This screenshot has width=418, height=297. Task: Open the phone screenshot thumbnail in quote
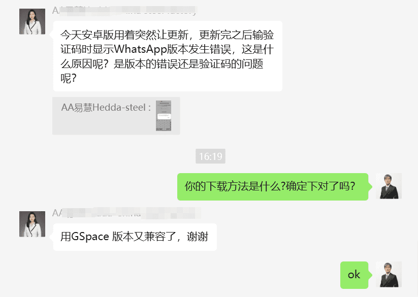tap(164, 116)
